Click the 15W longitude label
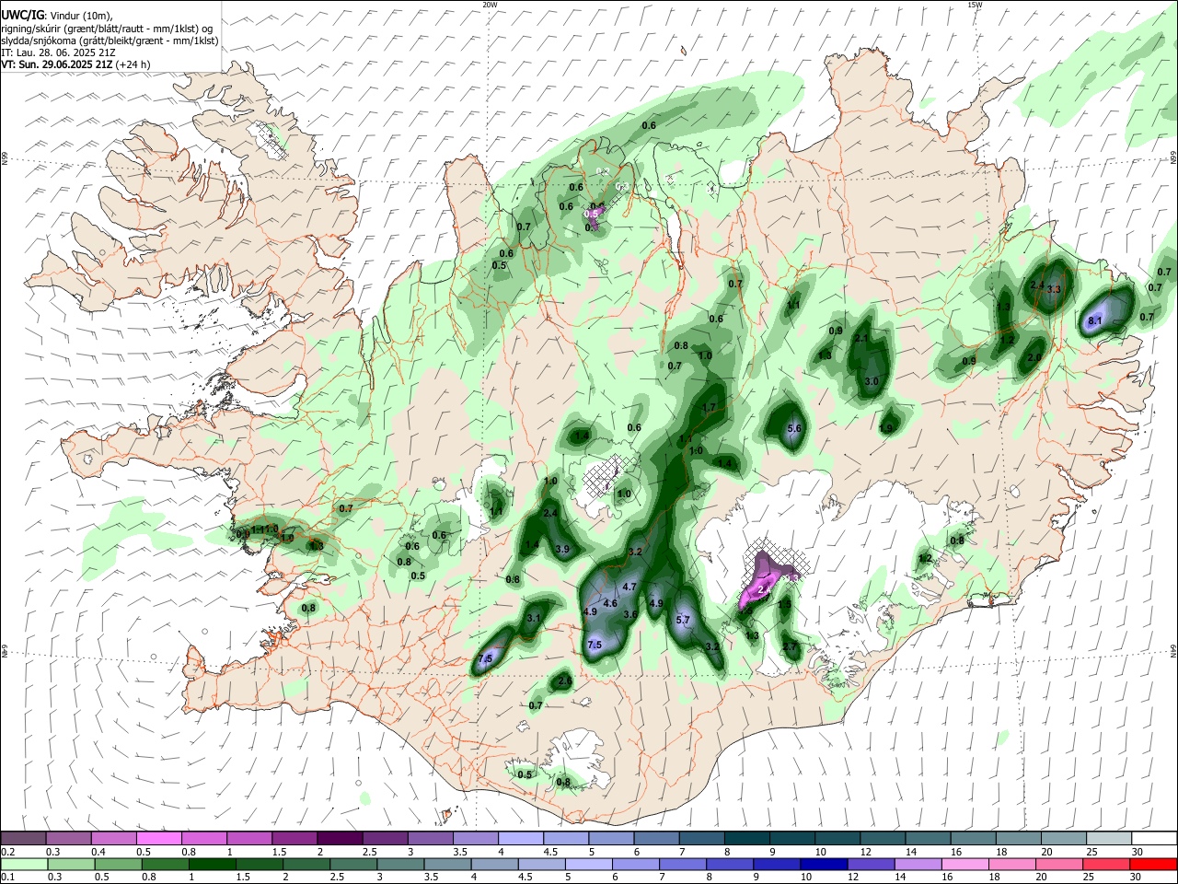 click(974, 5)
